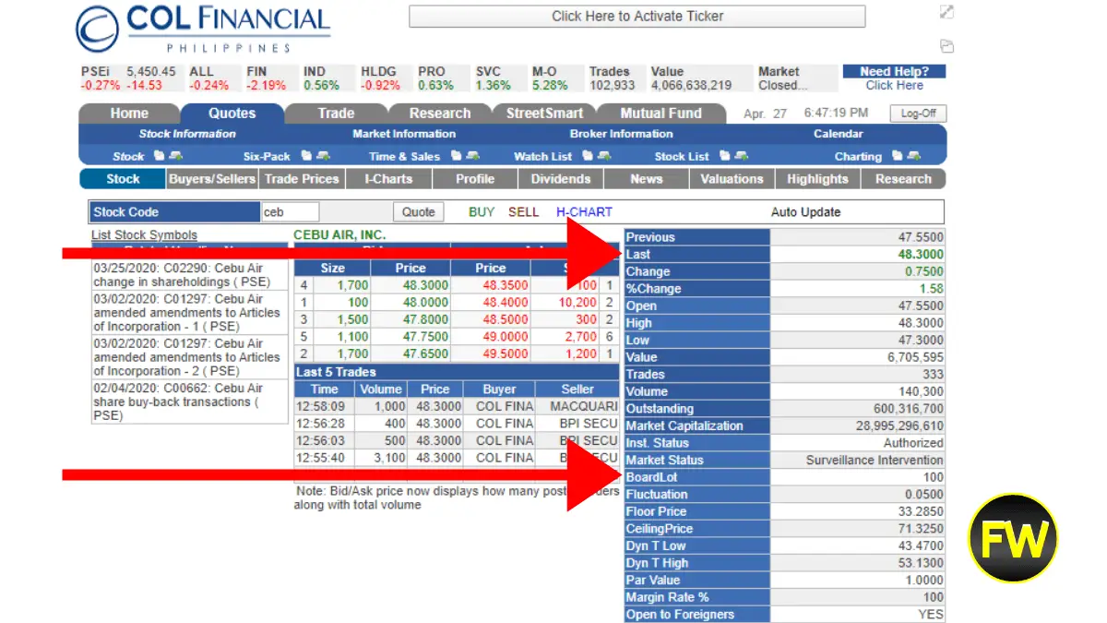Open the Home main tab
Image resolution: width=1107 pixels, height=623 pixels.
(129, 114)
